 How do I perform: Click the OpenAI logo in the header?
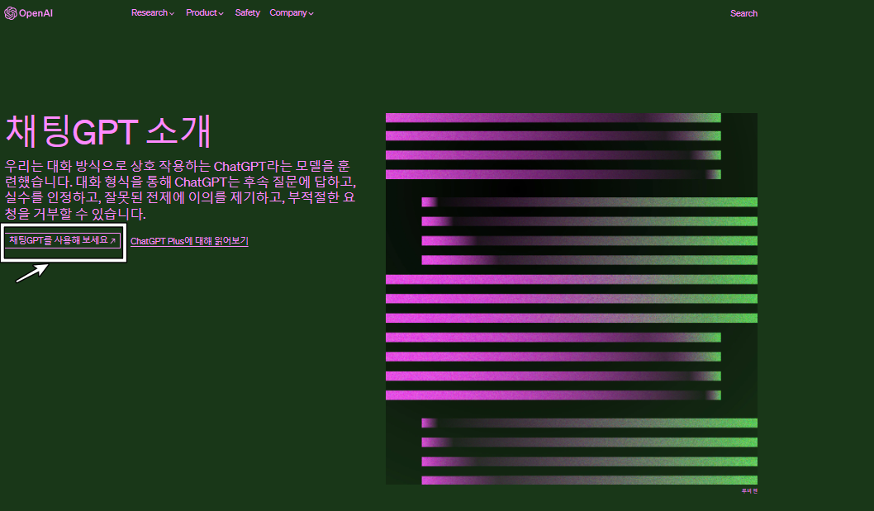(28, 13)
